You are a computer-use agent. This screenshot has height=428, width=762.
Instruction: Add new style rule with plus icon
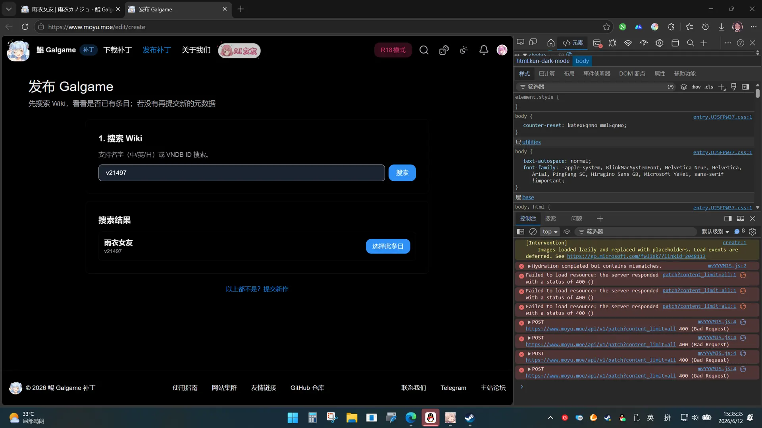722,87
